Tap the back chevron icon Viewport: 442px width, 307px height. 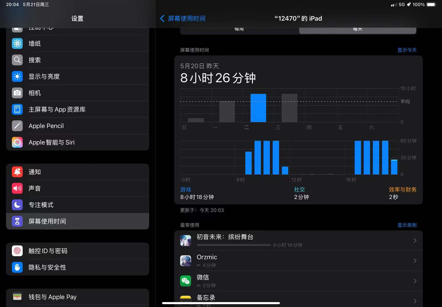[x=162, y=18]
